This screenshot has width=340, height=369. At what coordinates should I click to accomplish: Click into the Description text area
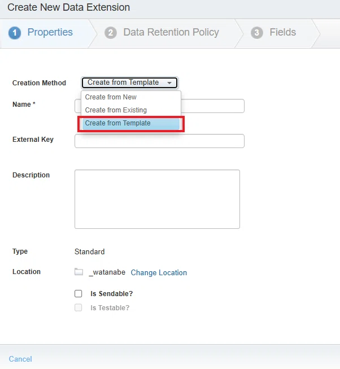(x=158, y=199)
